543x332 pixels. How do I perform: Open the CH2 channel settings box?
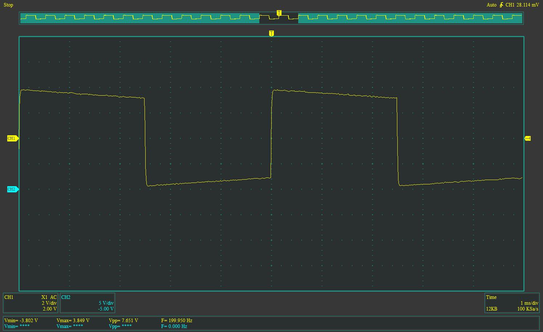coord(87,303)
